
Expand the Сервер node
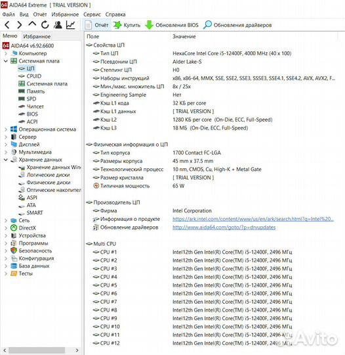pos(6,137)
